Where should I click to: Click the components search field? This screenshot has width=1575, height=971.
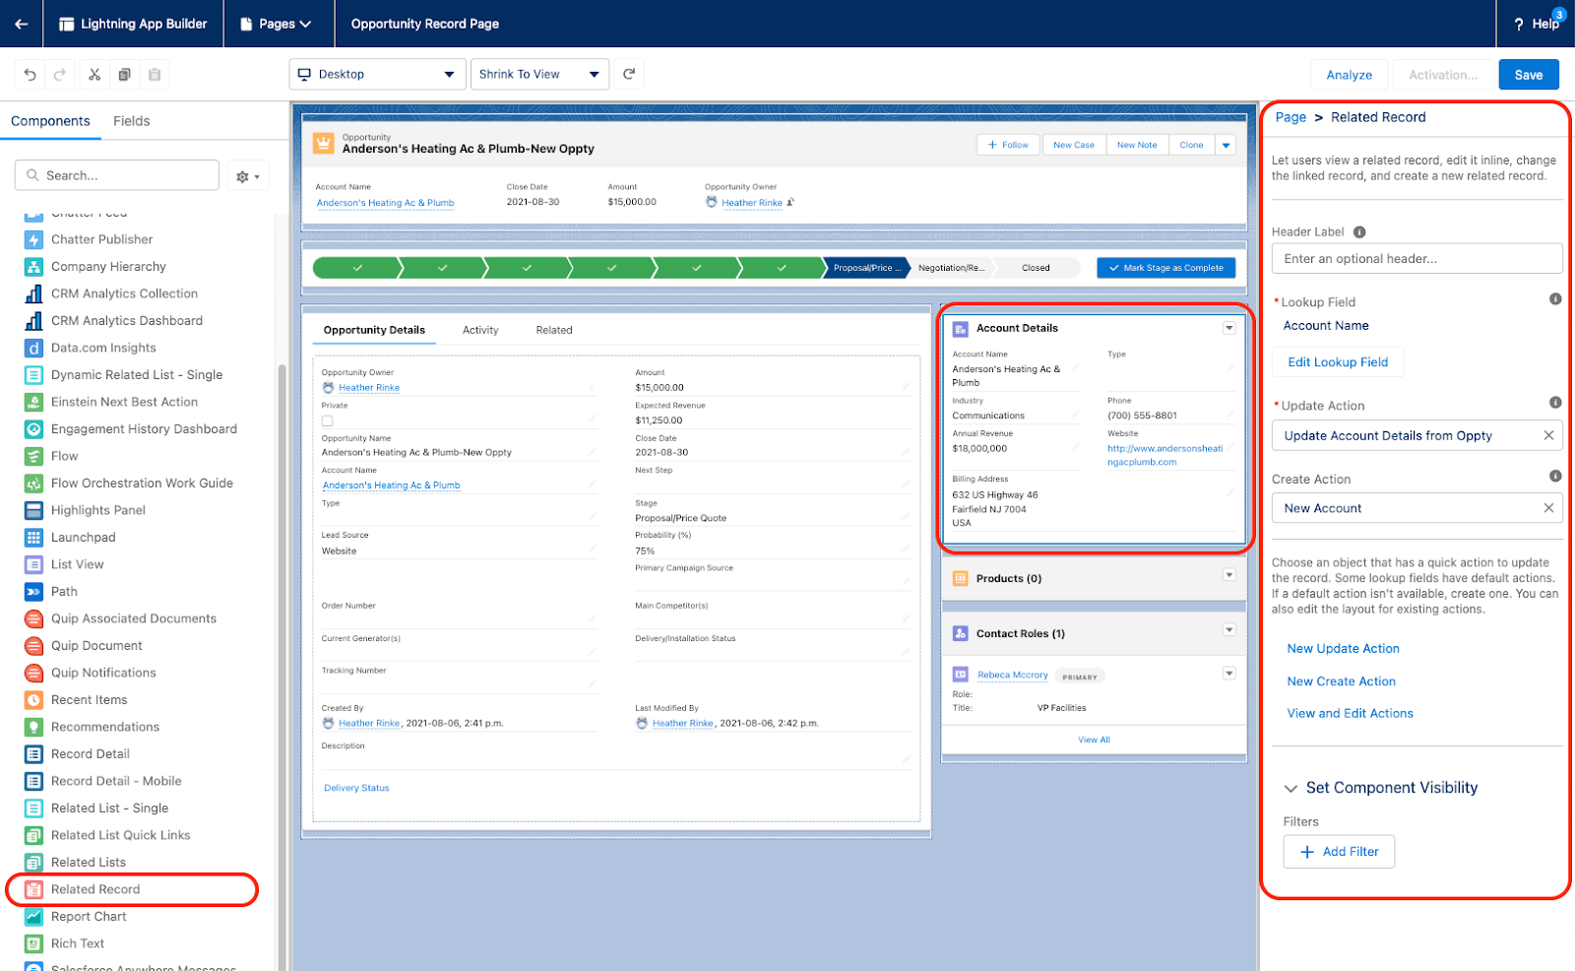click(x=116, y=174)
